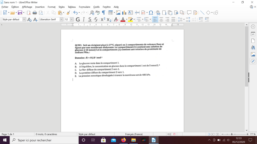
Task: Open the paragraph style dropdown
Action: coord(24,19)
